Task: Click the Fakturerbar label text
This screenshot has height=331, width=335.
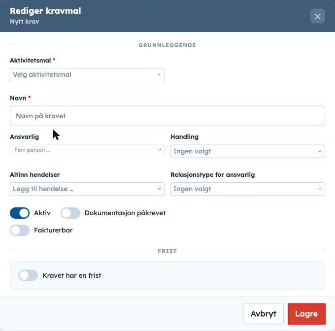Action: click(53, 230)
